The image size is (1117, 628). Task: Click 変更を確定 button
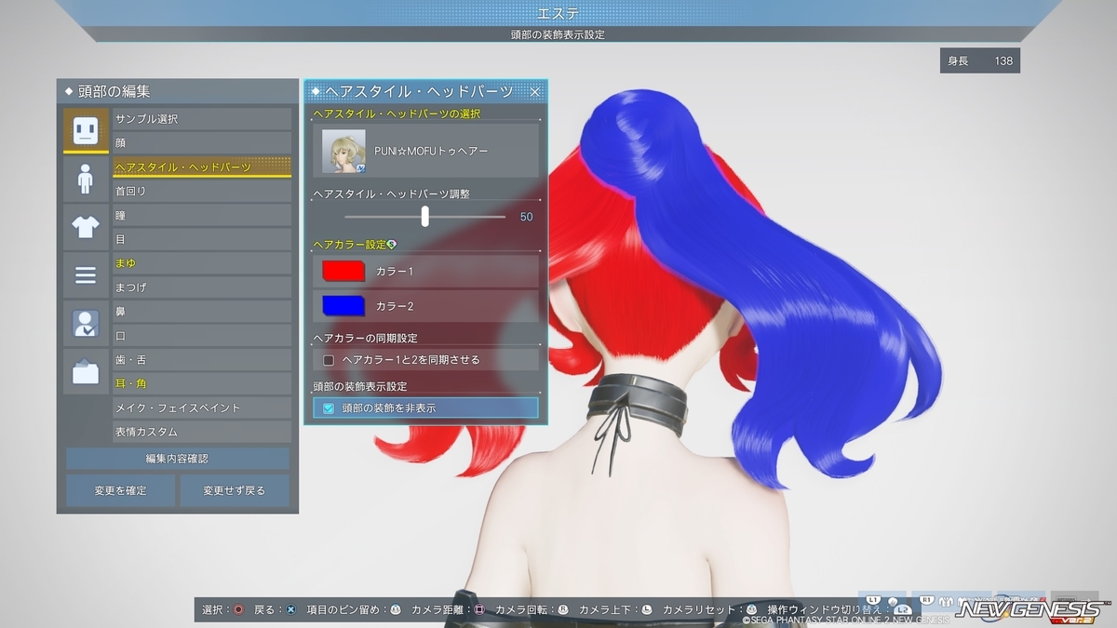tap(120, 490)
